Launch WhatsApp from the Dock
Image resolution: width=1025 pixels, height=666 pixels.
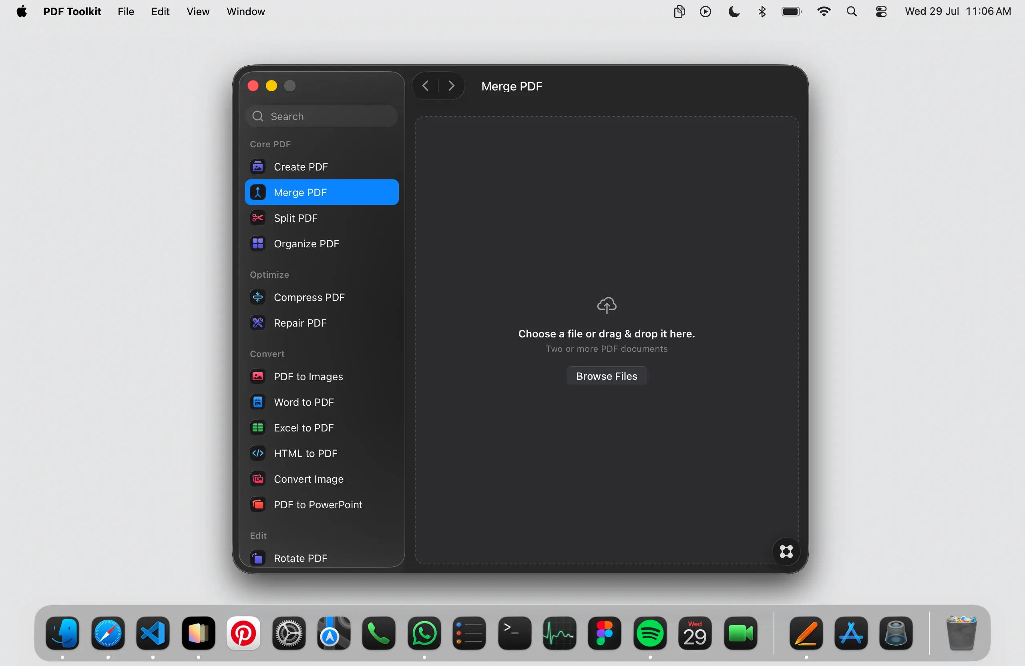pos(424,633)
